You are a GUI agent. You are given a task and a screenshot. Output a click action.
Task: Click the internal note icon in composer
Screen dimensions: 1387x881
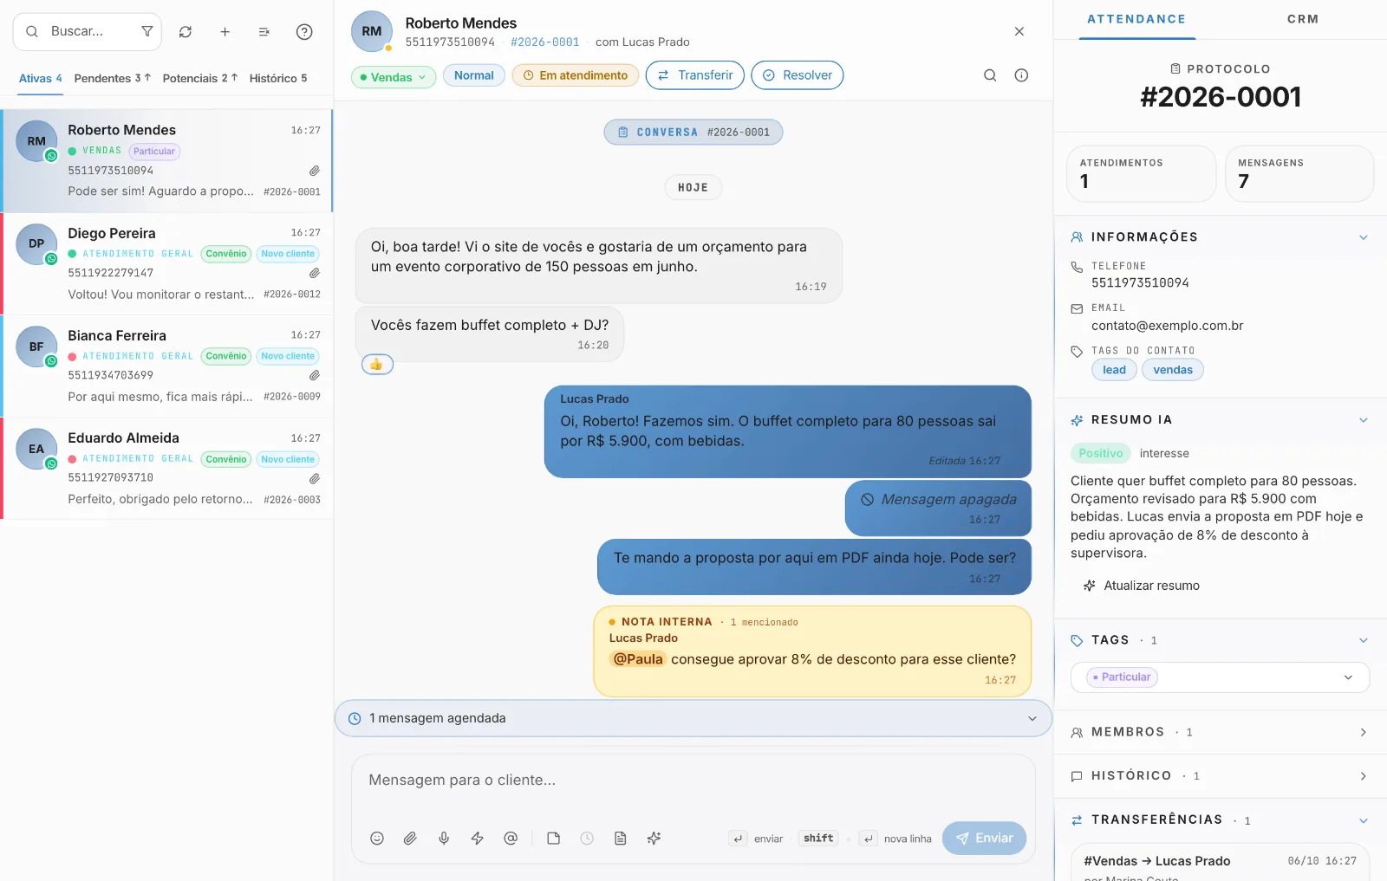click(554, 838)
